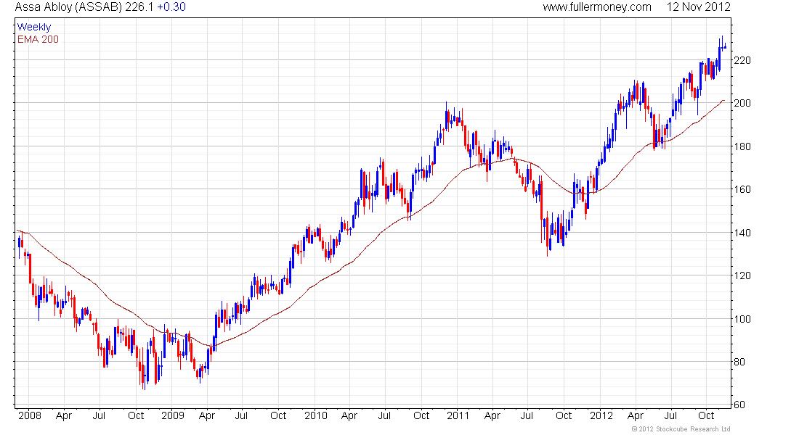Select the 226.1 price value in header
Viewport: 799px width, 435px height.
click(x=139, y=7)
